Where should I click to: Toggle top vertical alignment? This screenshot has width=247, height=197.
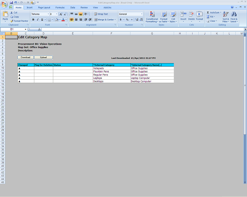(72, 14)
